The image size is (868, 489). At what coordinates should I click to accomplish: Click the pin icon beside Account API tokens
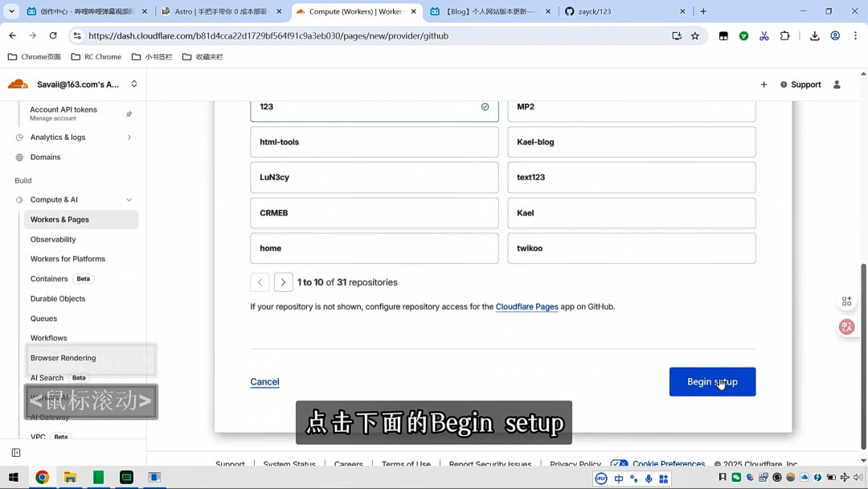(x=129, y=114)
